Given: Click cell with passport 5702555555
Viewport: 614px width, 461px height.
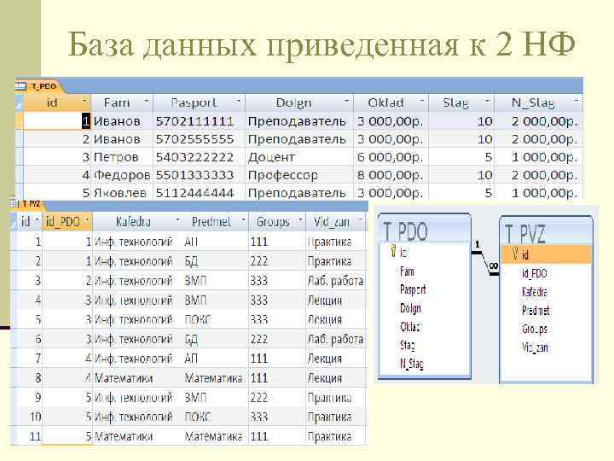Looking at the screenshot, I should (199, 139).
